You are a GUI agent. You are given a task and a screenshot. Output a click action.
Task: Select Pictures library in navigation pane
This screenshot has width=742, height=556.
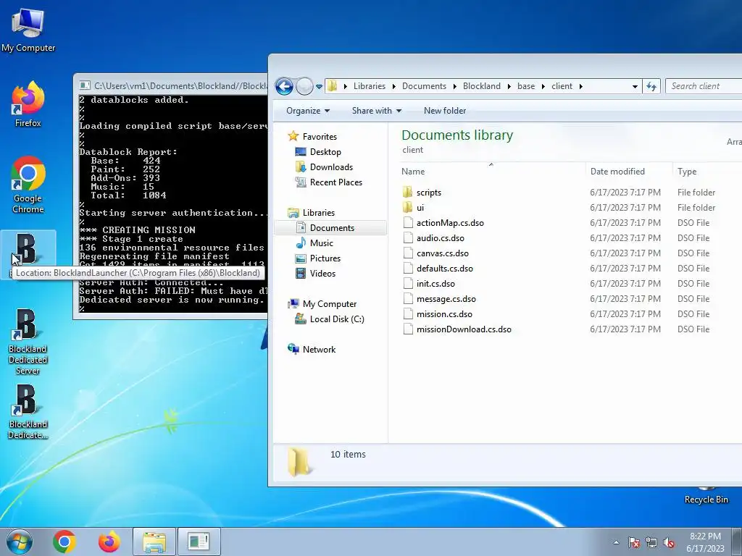coord(325,258)
